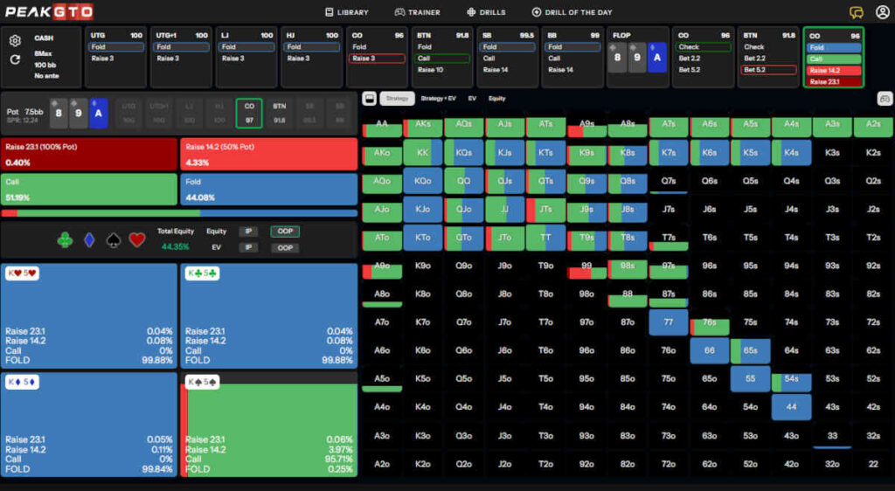Select the 22 hand cell
The image size is (895, 491).
coord(873,464)
